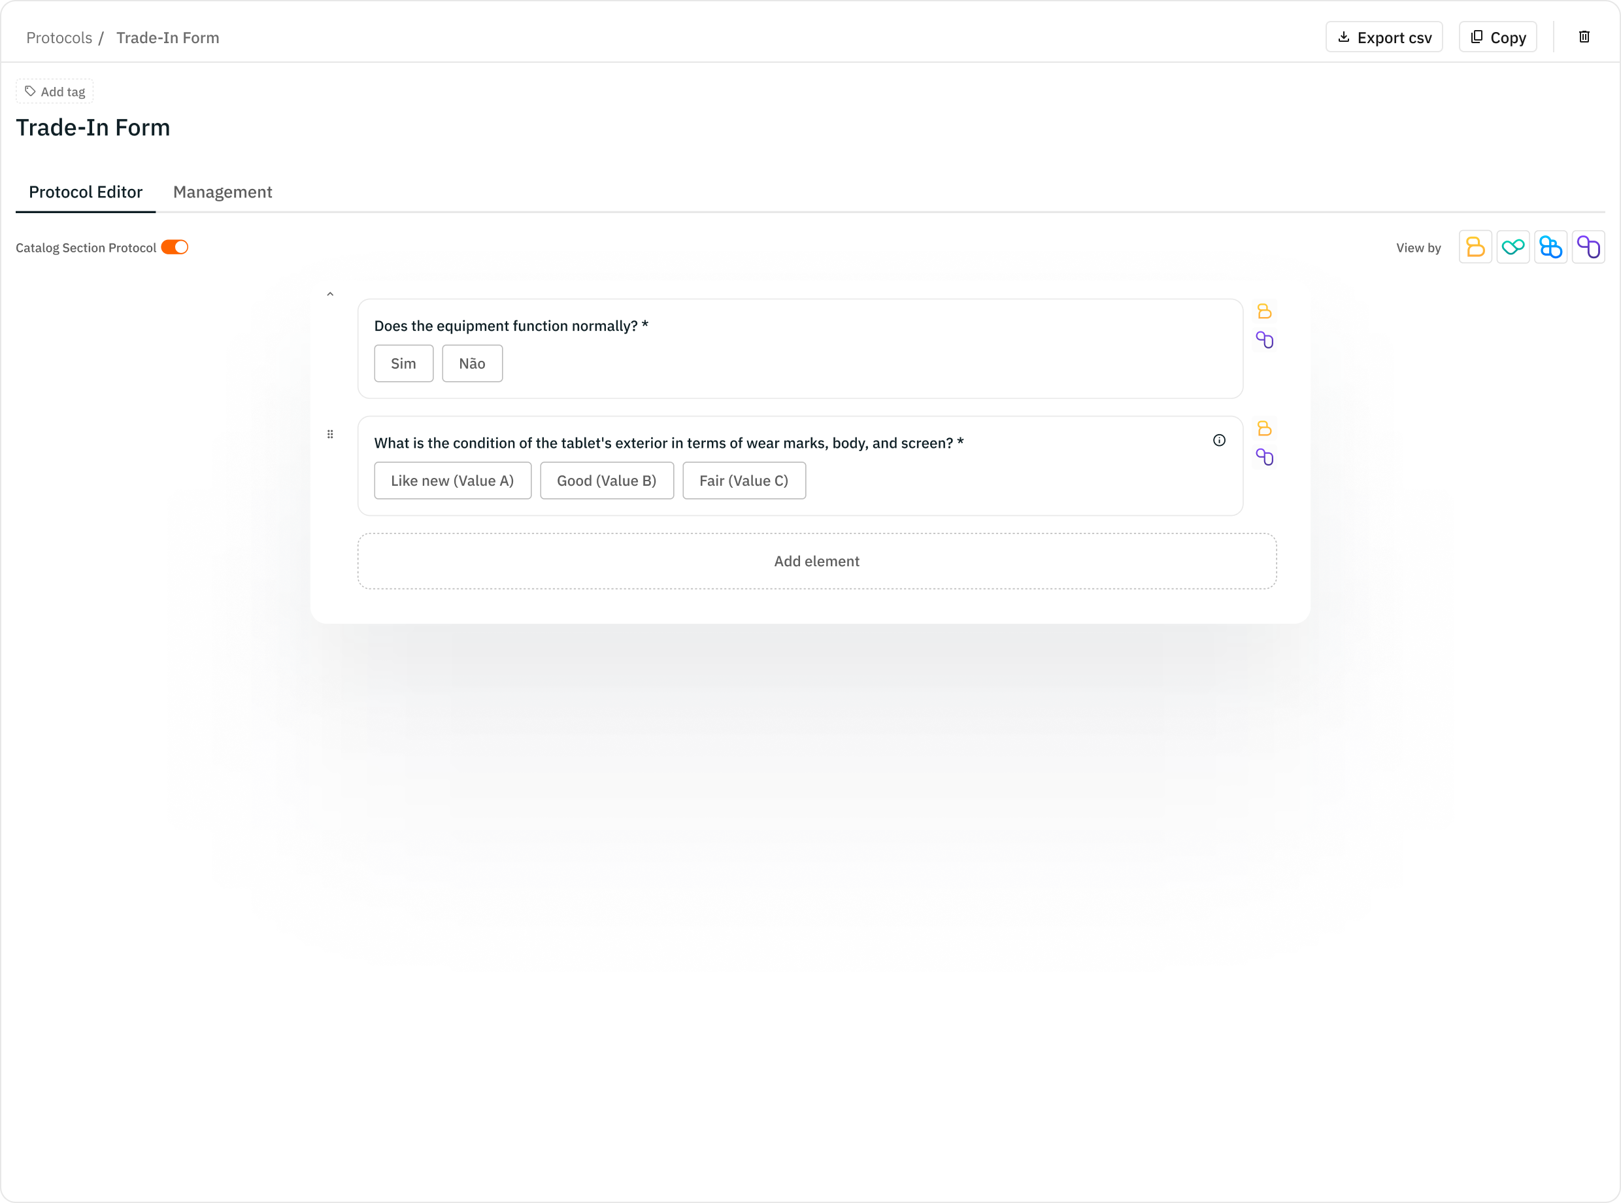Screen dimensions: 1621x1203
Task: Click purple icon beside tablet condition question
Action: 1264,457
